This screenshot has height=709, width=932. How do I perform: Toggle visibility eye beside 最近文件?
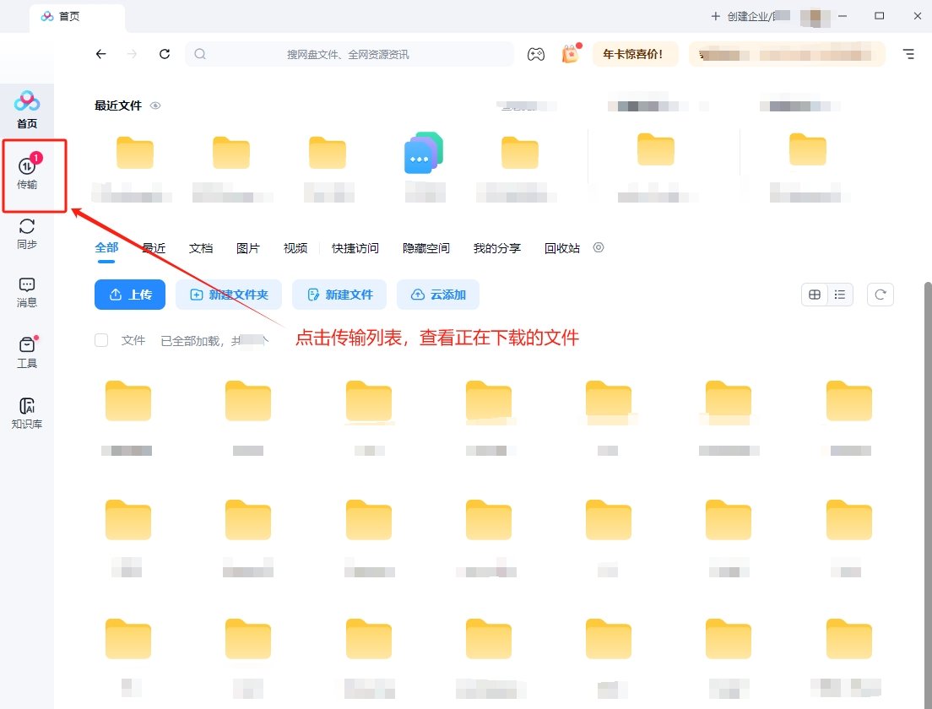[x=155, y=106]
